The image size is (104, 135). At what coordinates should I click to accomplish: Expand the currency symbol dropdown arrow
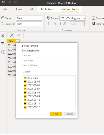pyautogui.click(x=52, y=24)
